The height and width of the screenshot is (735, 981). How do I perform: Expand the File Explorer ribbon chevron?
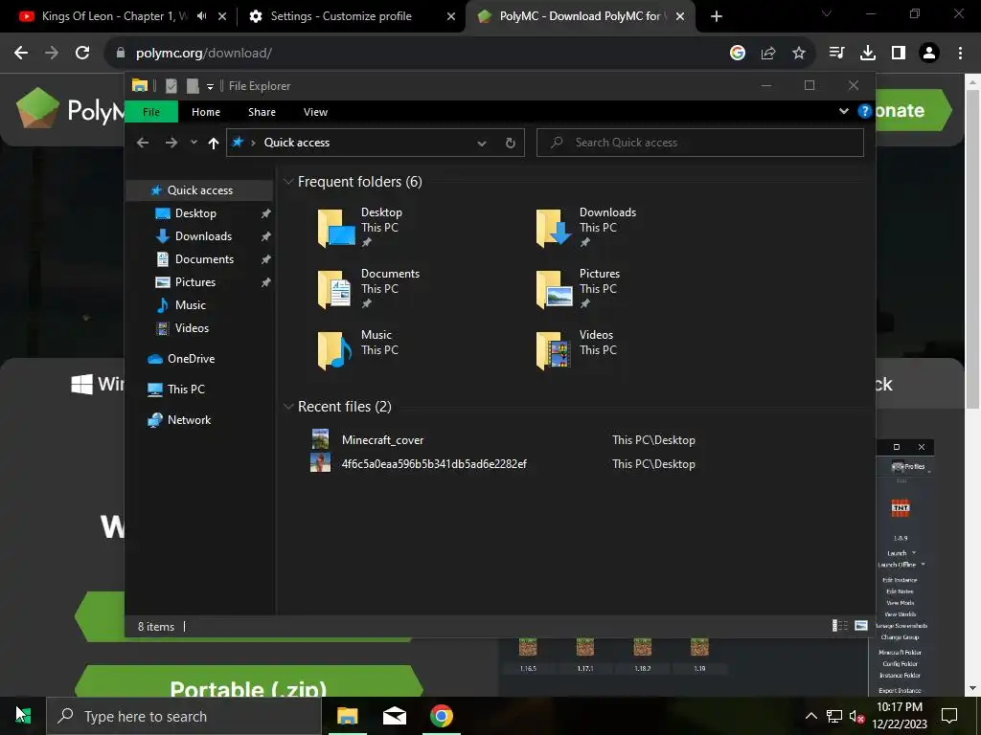[843, 111]
